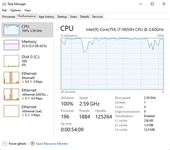
Task: Click the CPU utilization graph area
Action: tap(112, 64)
